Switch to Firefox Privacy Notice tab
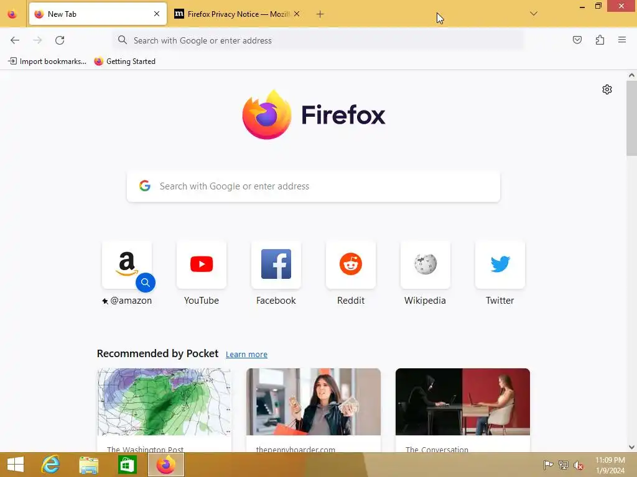The height and width of the screenshot is (477, 637). point(237,14)
